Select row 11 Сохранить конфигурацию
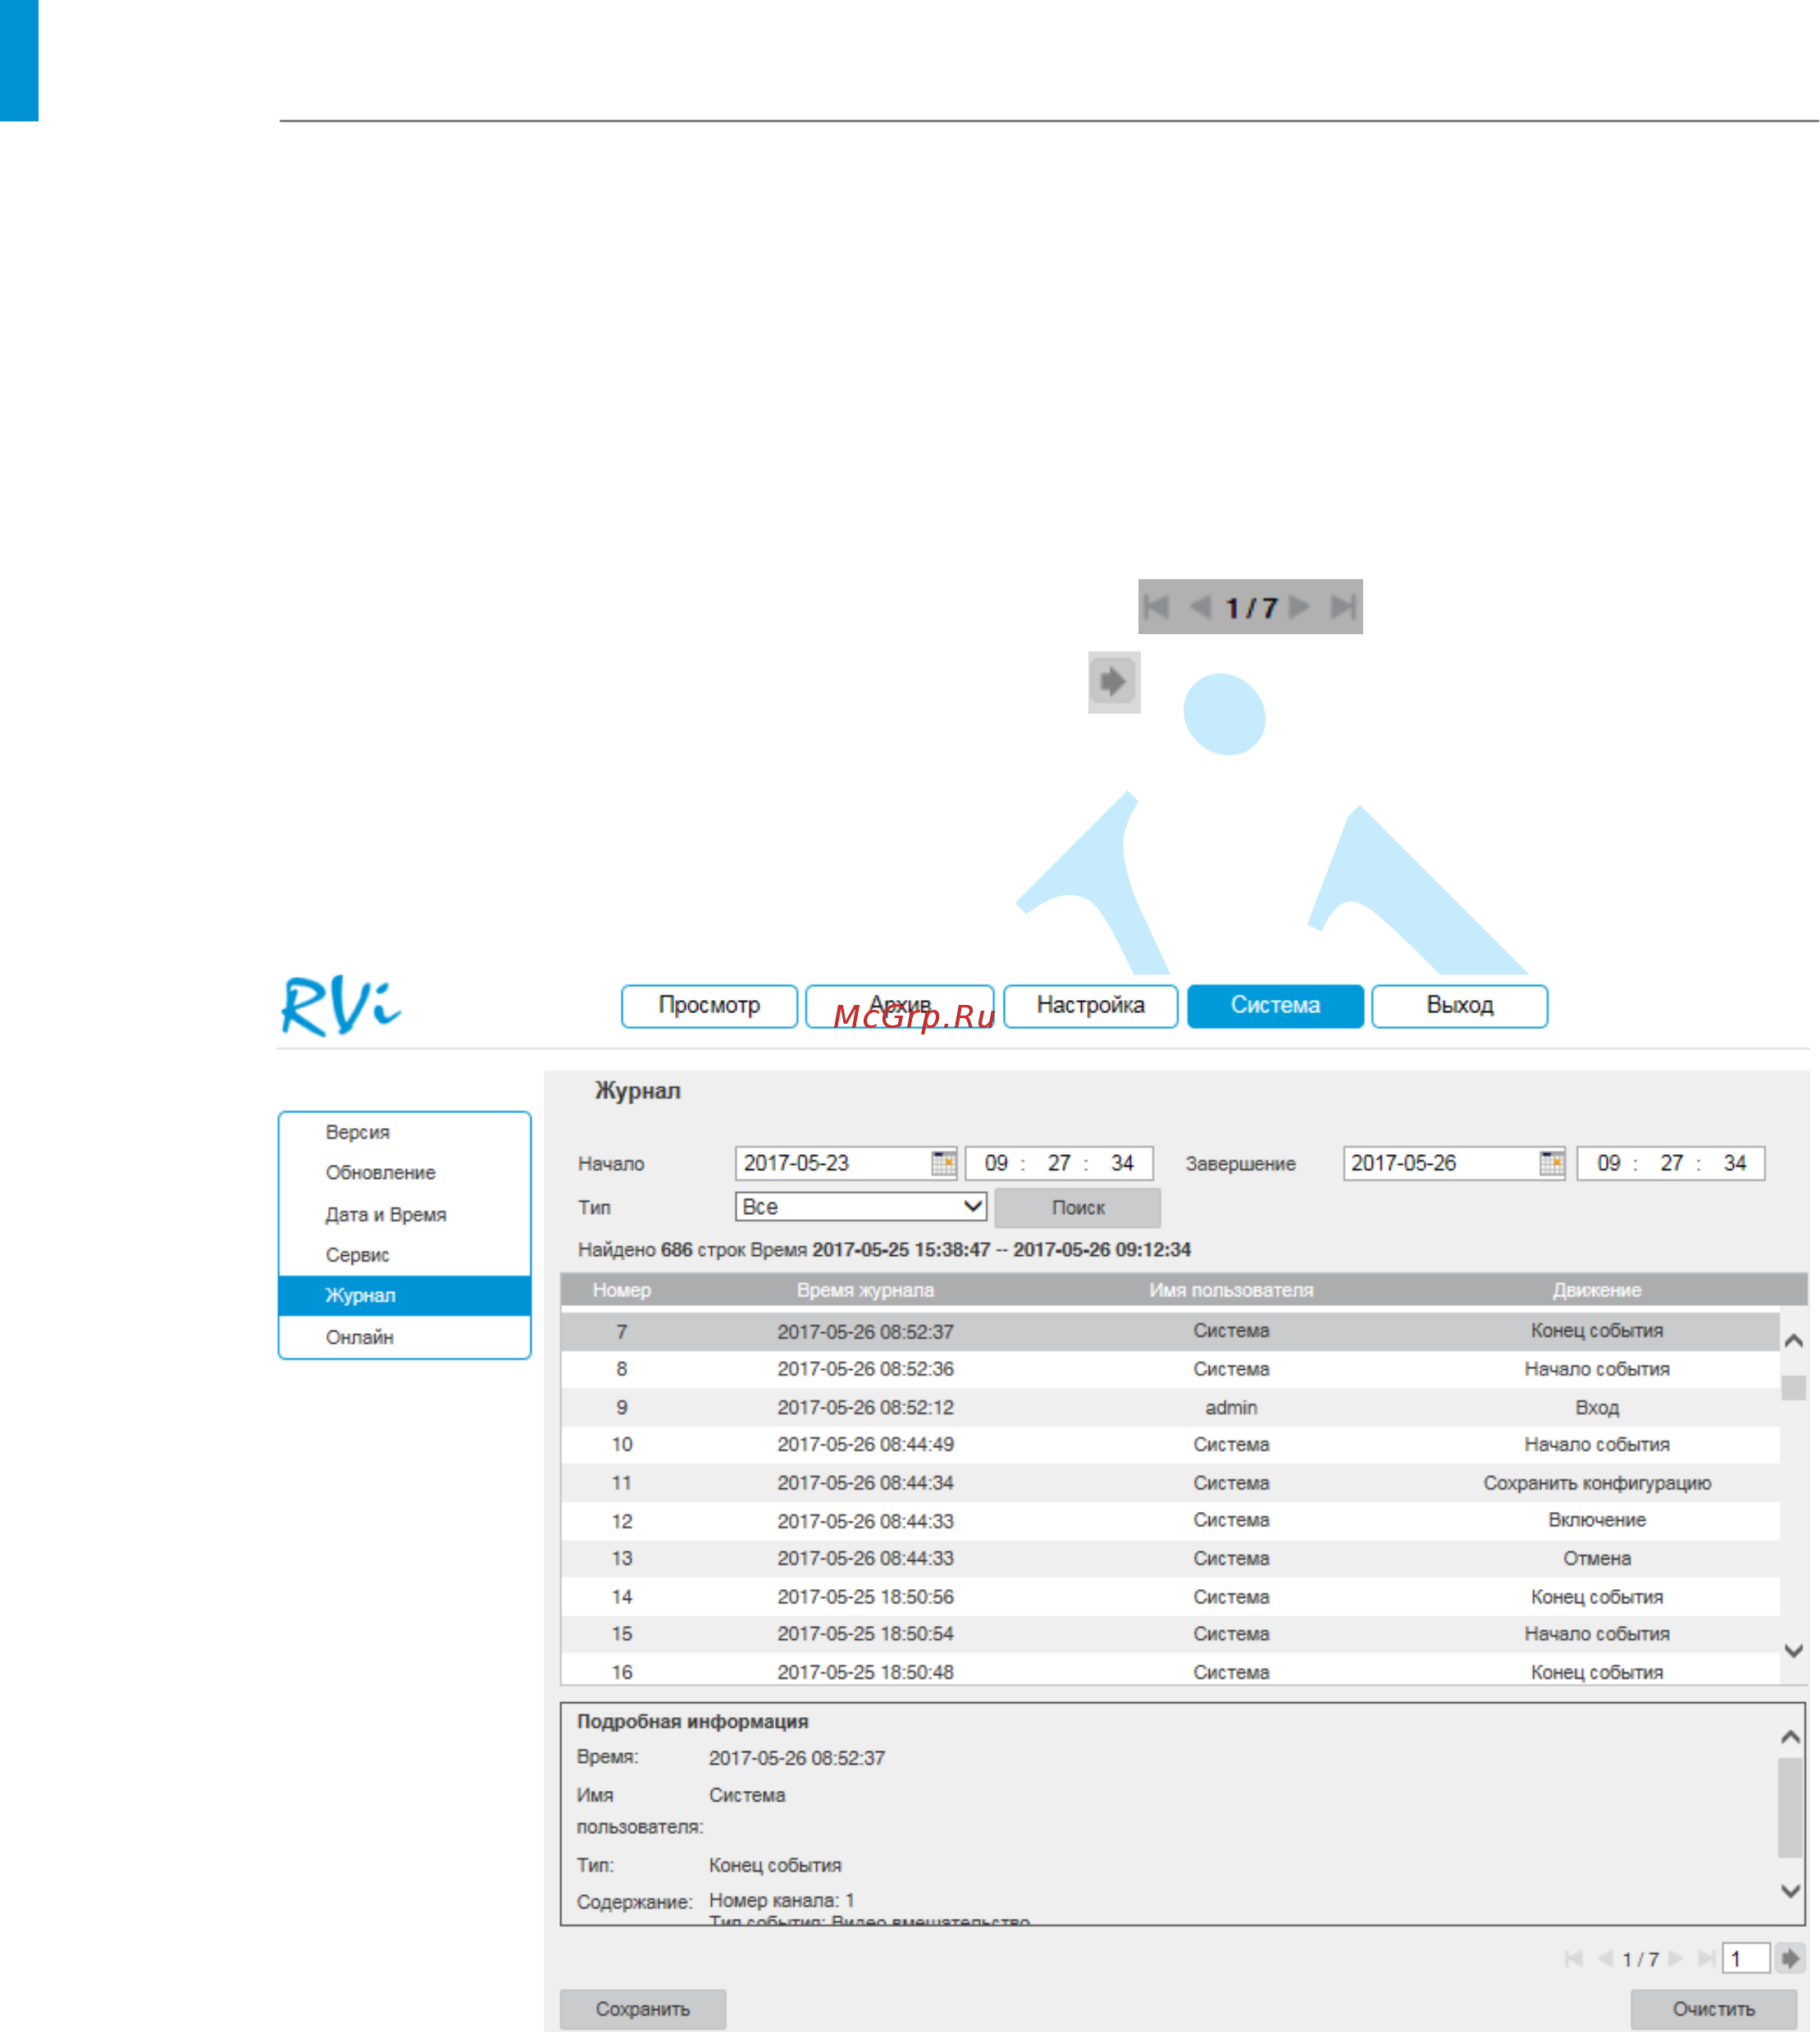 point(1170,1482)
